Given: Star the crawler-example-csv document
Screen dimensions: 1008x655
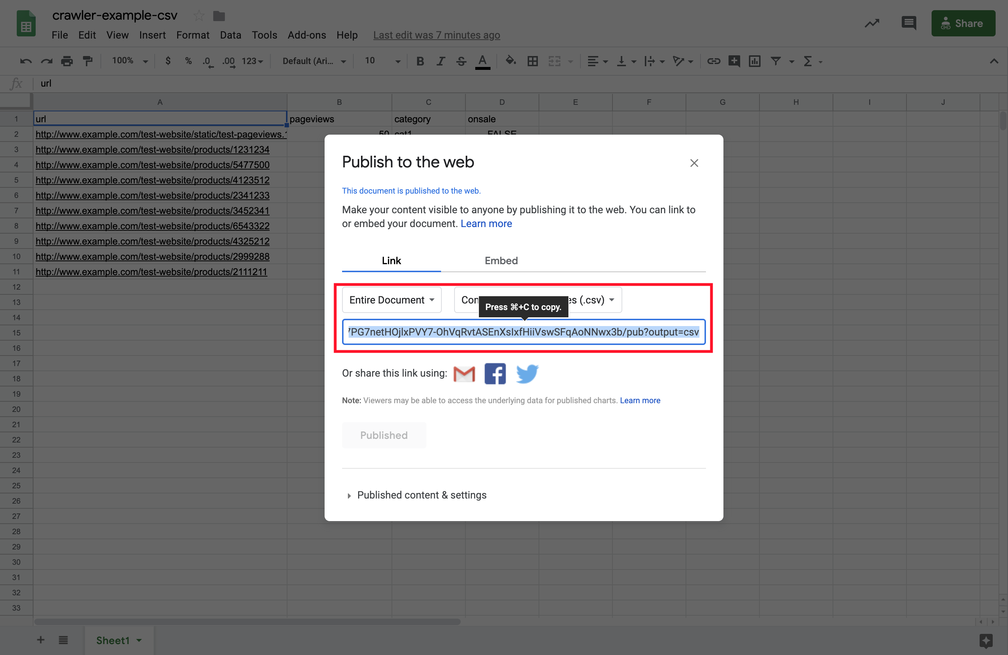Looking at the screenshot, I should [x=199, y=16].
